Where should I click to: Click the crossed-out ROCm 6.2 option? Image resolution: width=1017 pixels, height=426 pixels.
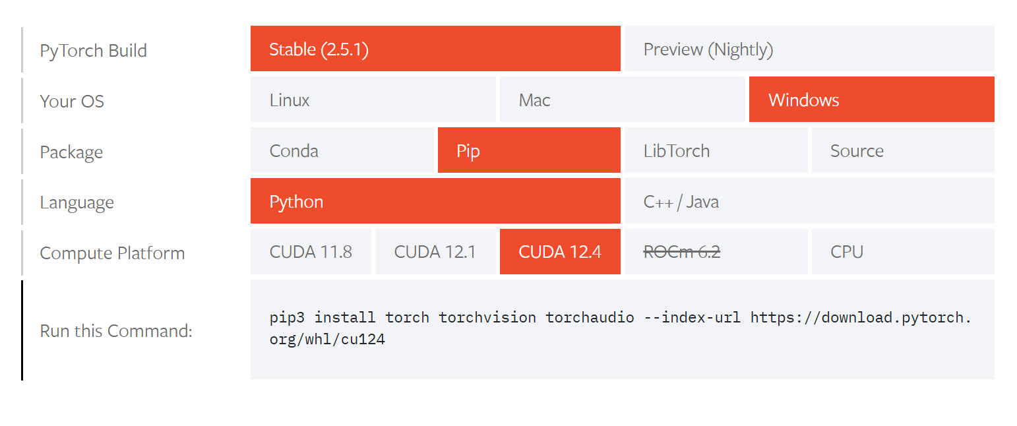pyautogui.click(x=716, y=252)
